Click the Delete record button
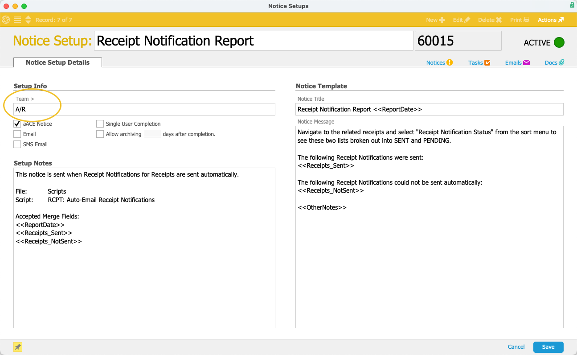Viewport: 577px width, 355px height. tap(490, 20)
